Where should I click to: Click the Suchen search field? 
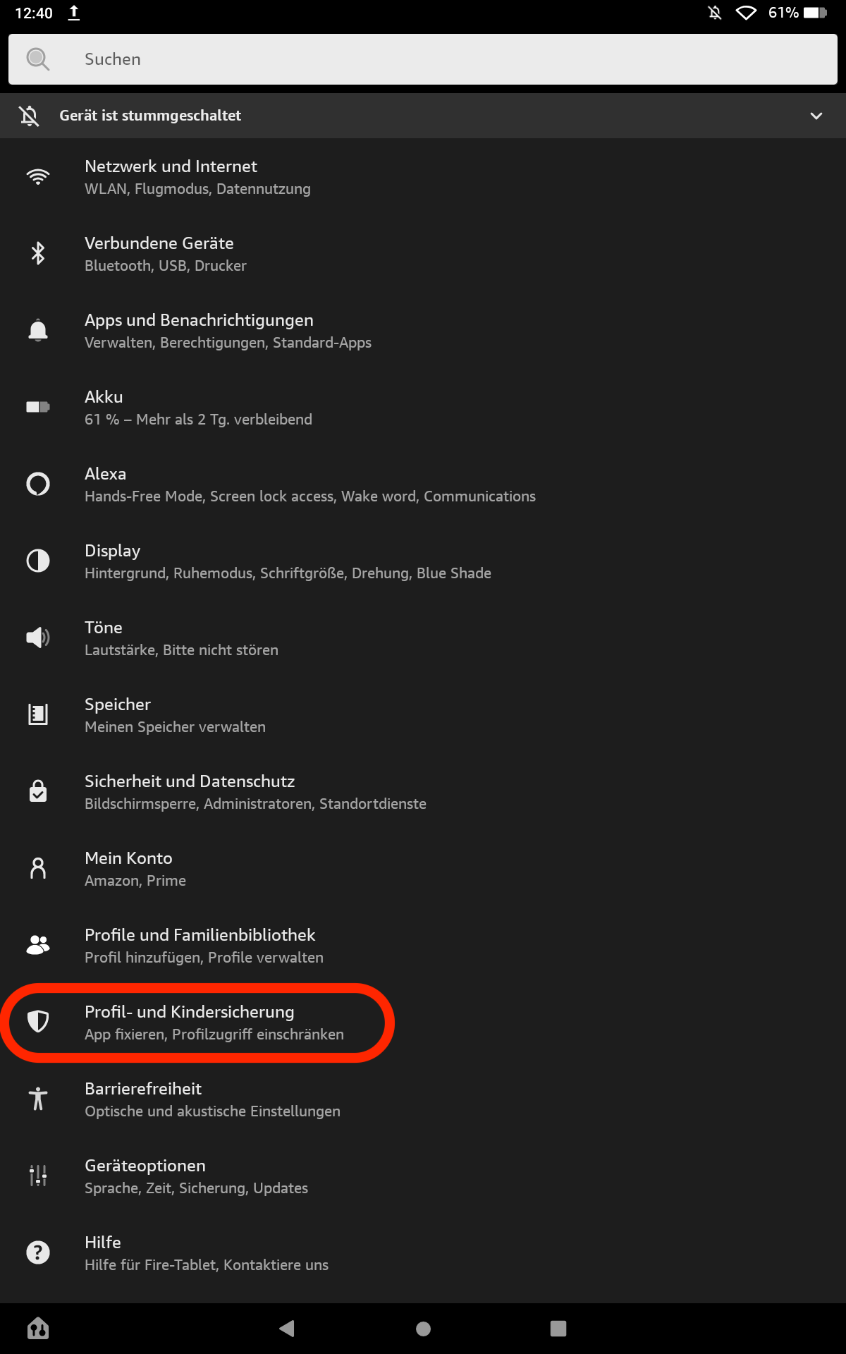[x=423, y=59]
